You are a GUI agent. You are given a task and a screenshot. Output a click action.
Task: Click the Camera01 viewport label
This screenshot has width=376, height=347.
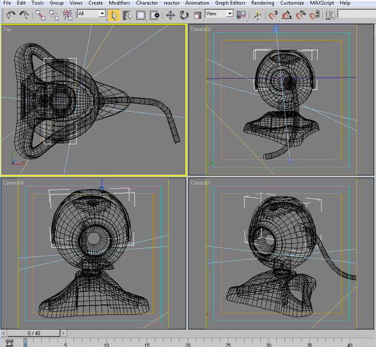pos(201,183)
